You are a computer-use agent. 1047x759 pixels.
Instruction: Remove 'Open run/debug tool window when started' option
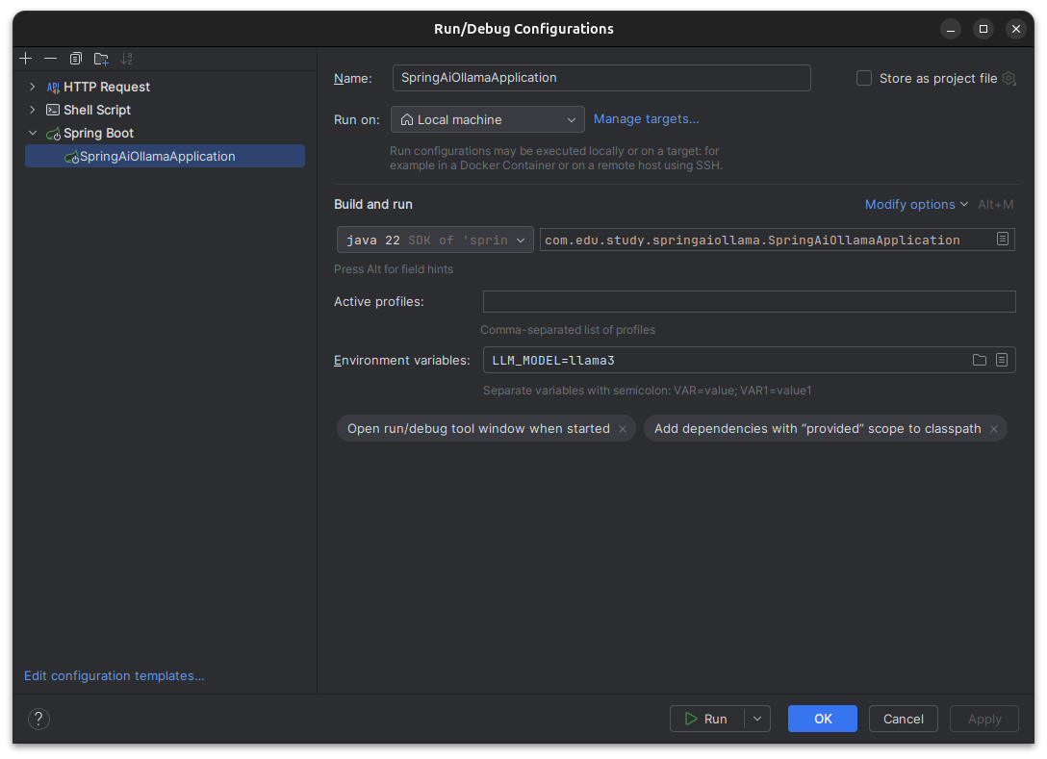(623, 429)
